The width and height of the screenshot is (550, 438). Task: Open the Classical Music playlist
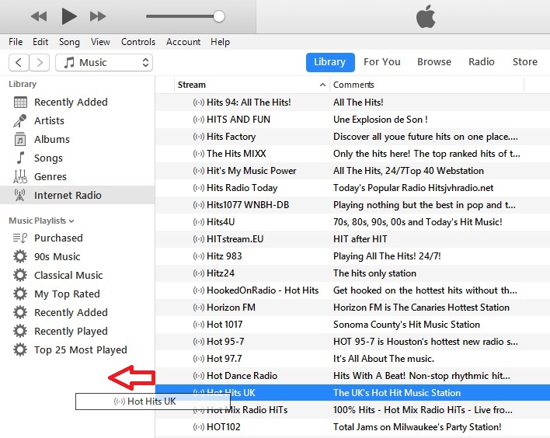tap(68, 275)
